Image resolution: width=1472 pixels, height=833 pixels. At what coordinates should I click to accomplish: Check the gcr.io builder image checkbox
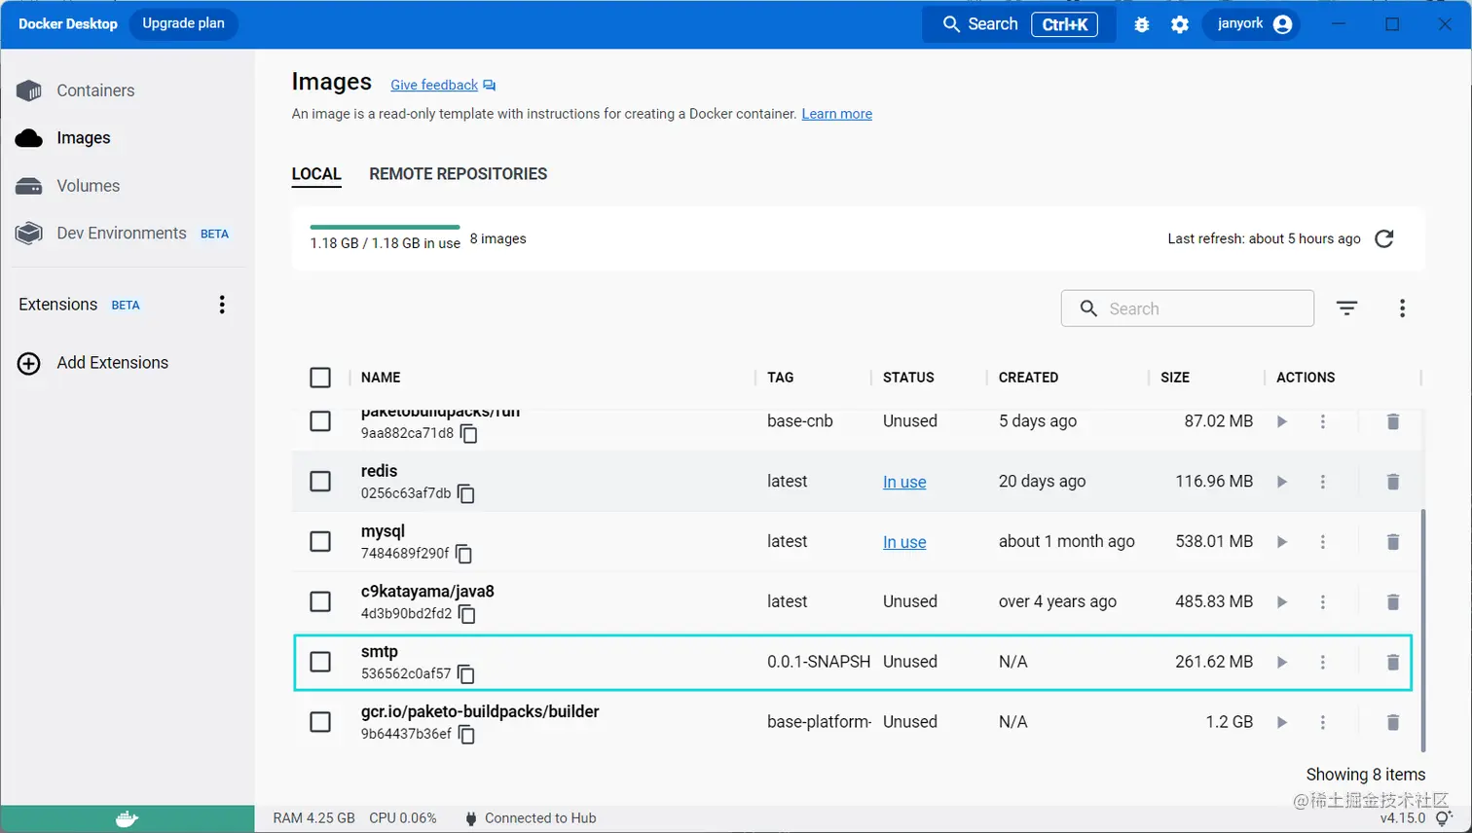[x=320, y=723]
